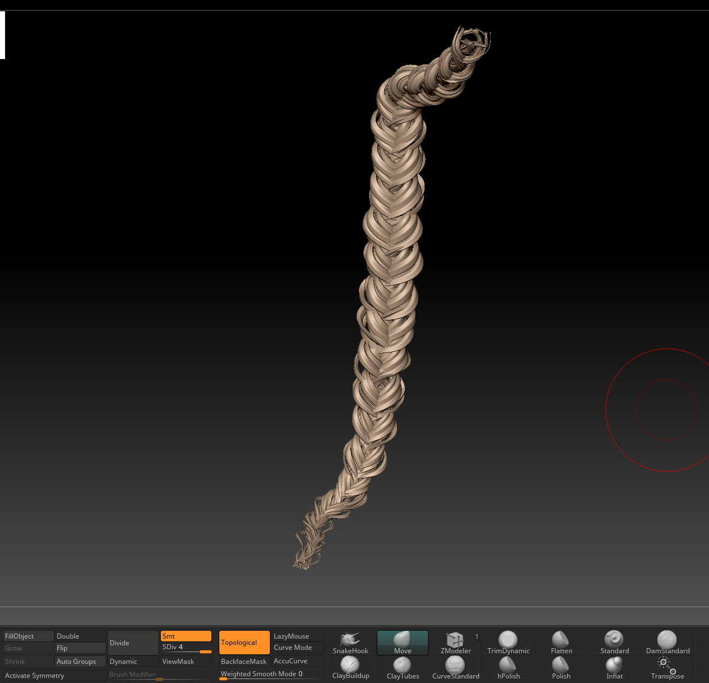
Task: Select the DamStandard brush
Action: coord(667,643)
